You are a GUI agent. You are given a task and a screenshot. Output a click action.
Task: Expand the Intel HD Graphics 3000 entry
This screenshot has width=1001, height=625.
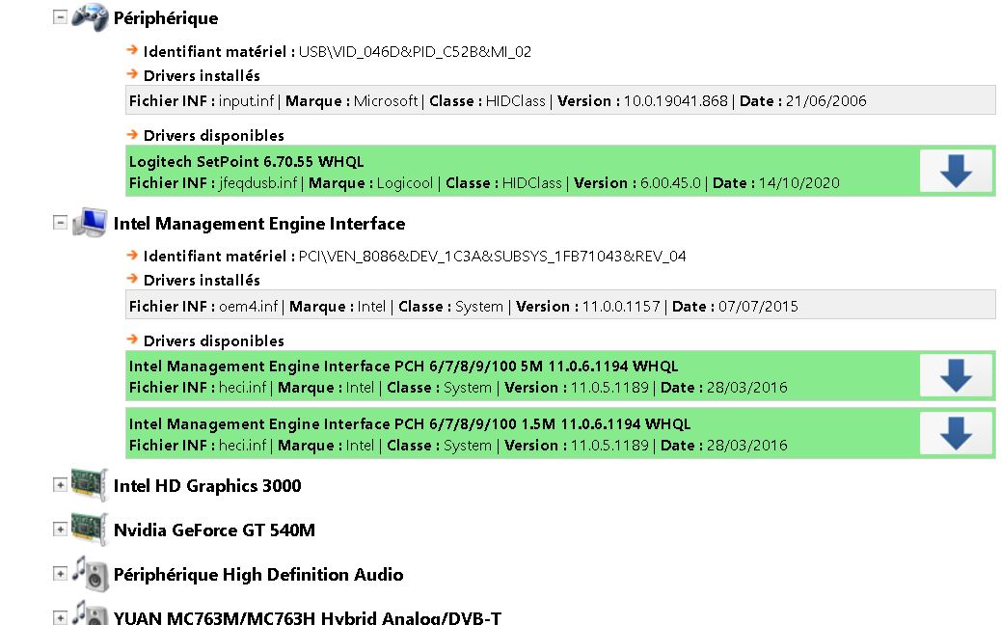tap(60, 485)
